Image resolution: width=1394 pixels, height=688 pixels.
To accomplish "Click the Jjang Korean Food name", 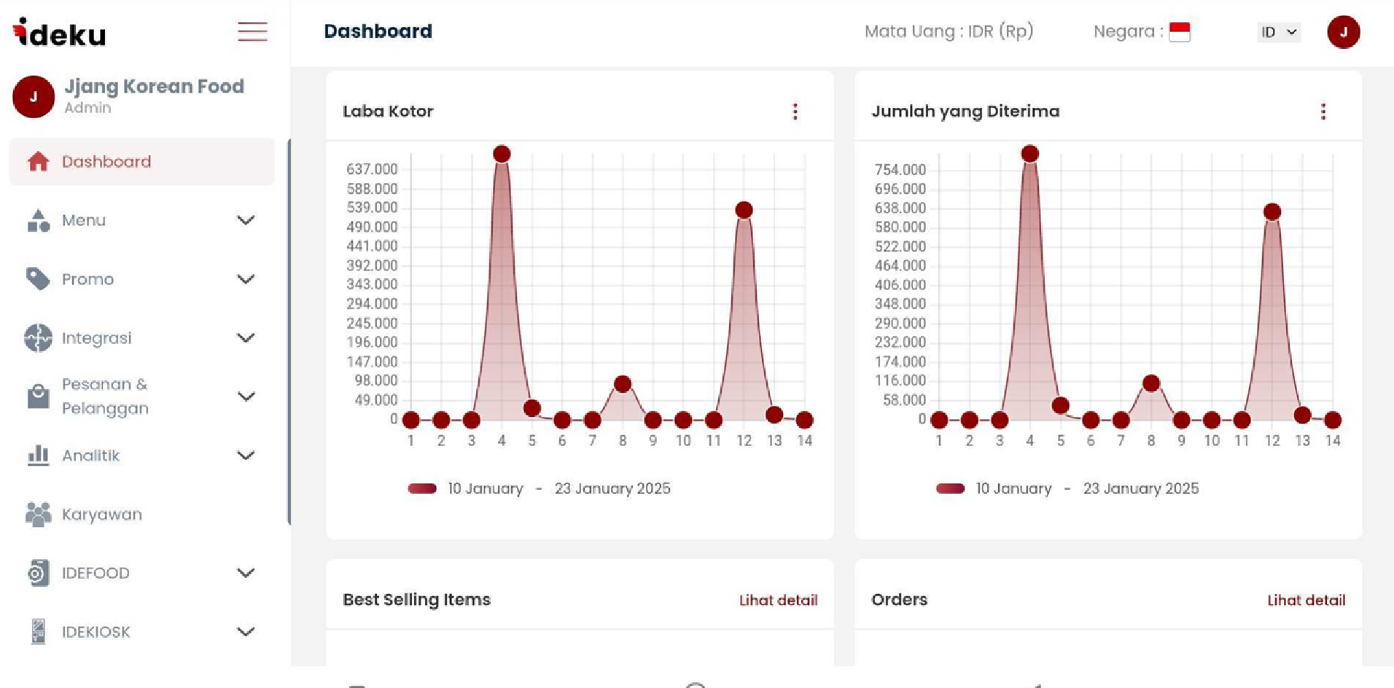I will [155, 86].
